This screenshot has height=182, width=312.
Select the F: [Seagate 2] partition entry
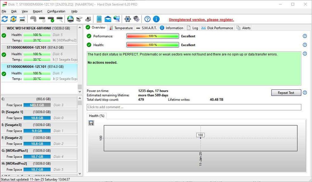(x=39, y=141)
